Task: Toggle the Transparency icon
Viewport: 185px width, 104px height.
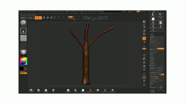Action: coord(144,74)
